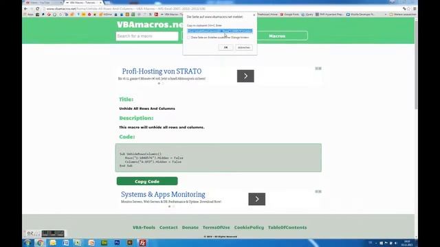This screenshot has width=440, height=247.
Task: Click the taskbar clock
Action: pyautogui.click(x=407, y=243)
